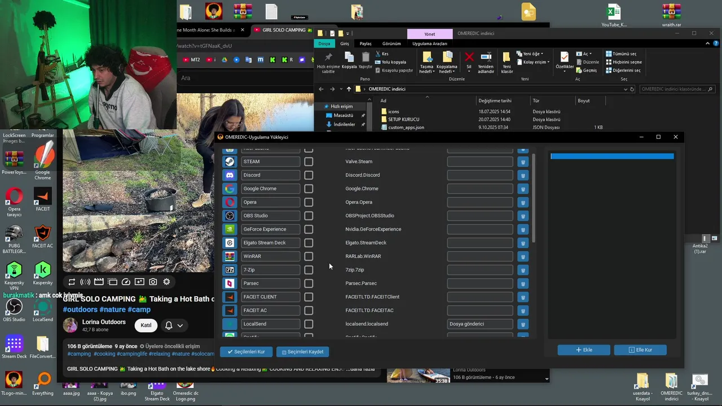This screenshot has height=406, width=722.
Task: Tick the STEAM checkbox
Action: [309, 161]
